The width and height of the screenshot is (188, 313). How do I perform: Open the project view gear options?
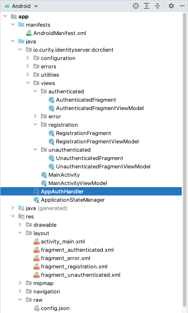click(x=171, y=6)
